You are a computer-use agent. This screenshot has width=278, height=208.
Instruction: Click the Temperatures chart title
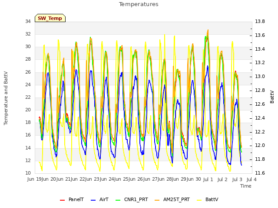pyautogui.click(x=139, y=4)
